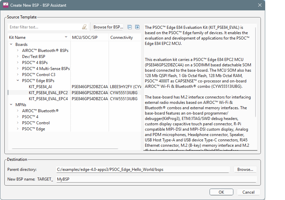Confirm with the OK button
The image size is (285, 200).
tap(221, 192)
